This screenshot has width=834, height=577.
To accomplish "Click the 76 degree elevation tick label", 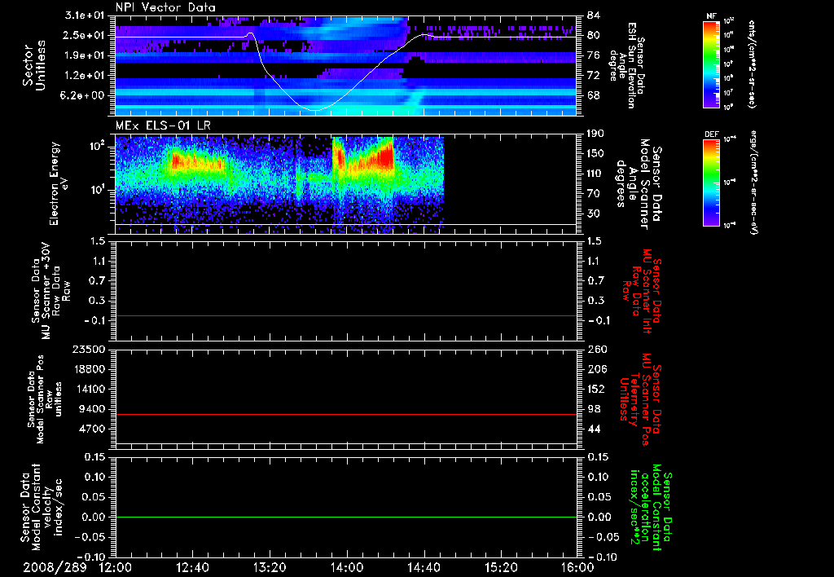I will (x=593, y=55).
